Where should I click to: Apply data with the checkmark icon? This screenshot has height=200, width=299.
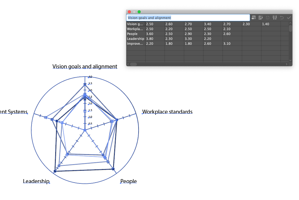pos(289,17)
